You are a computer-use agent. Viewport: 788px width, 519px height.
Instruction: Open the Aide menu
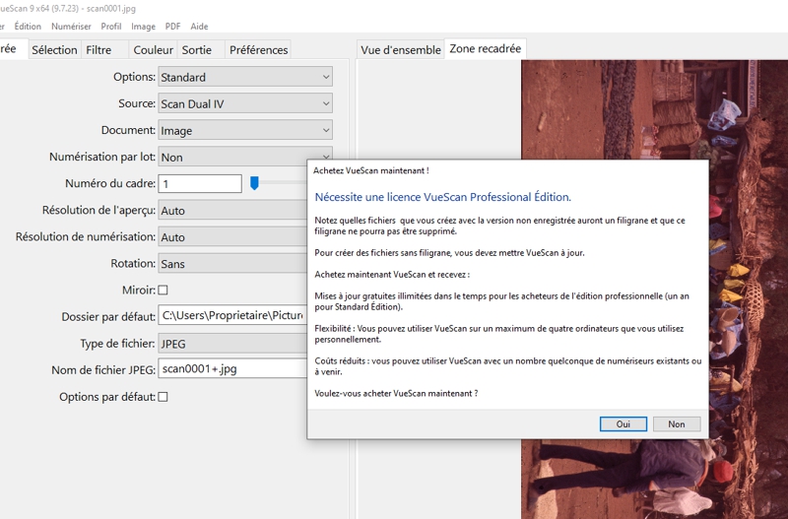[x=199, y=27]
